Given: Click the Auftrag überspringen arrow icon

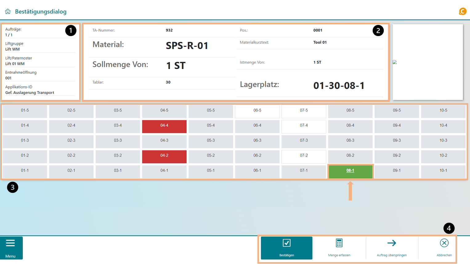Looking at the screenshot, I should click(391, 243).
